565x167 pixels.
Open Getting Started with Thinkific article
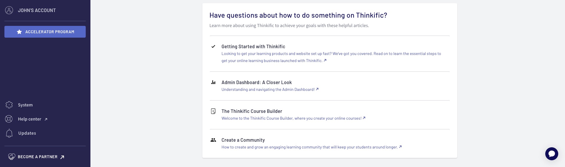253,46
